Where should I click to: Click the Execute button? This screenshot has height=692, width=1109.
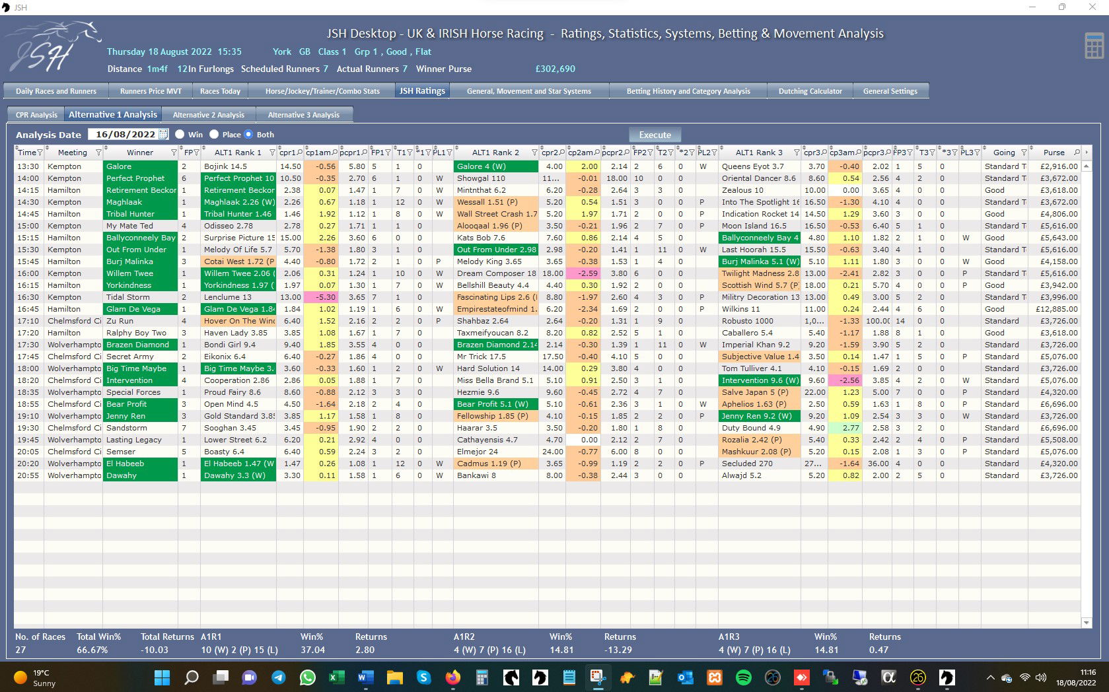pos(655,135)
